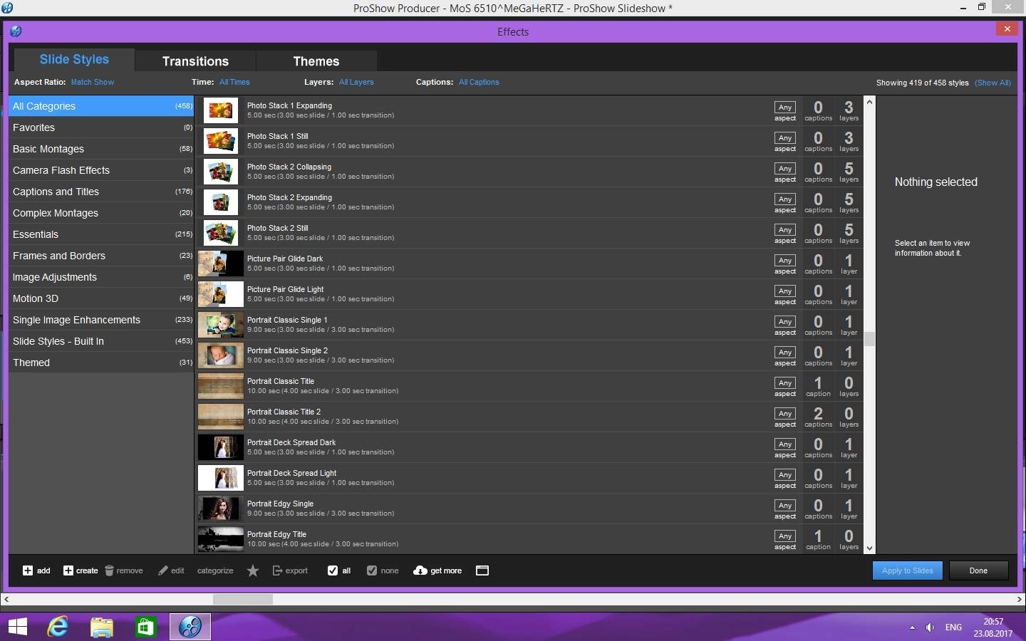Click the 'Portrait Deck Spread Dark' text
This screenshot has width=1026, height=641.
[291, 442]
